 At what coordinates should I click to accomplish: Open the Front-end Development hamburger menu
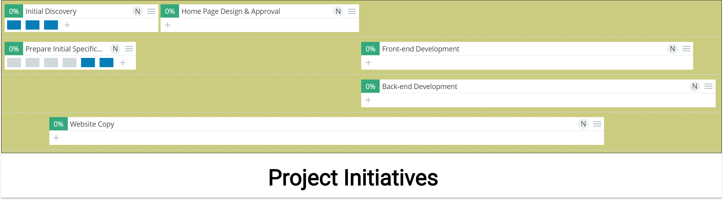pyautogui.click(x=686, y=49)
